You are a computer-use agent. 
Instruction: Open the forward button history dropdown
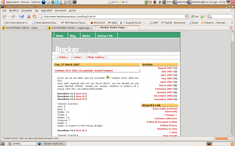pyautogui.click(x=17, y=16)
